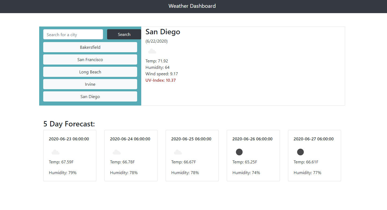
Task: Click the moon icon on the 2020-06-27 forecast card
Action: (300, 152)
